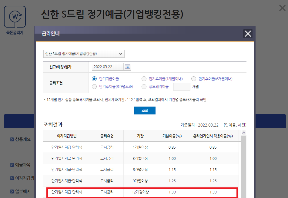Click the results table scrollbar track
Viewport: 288px width, 198px height.
(244, 167)
